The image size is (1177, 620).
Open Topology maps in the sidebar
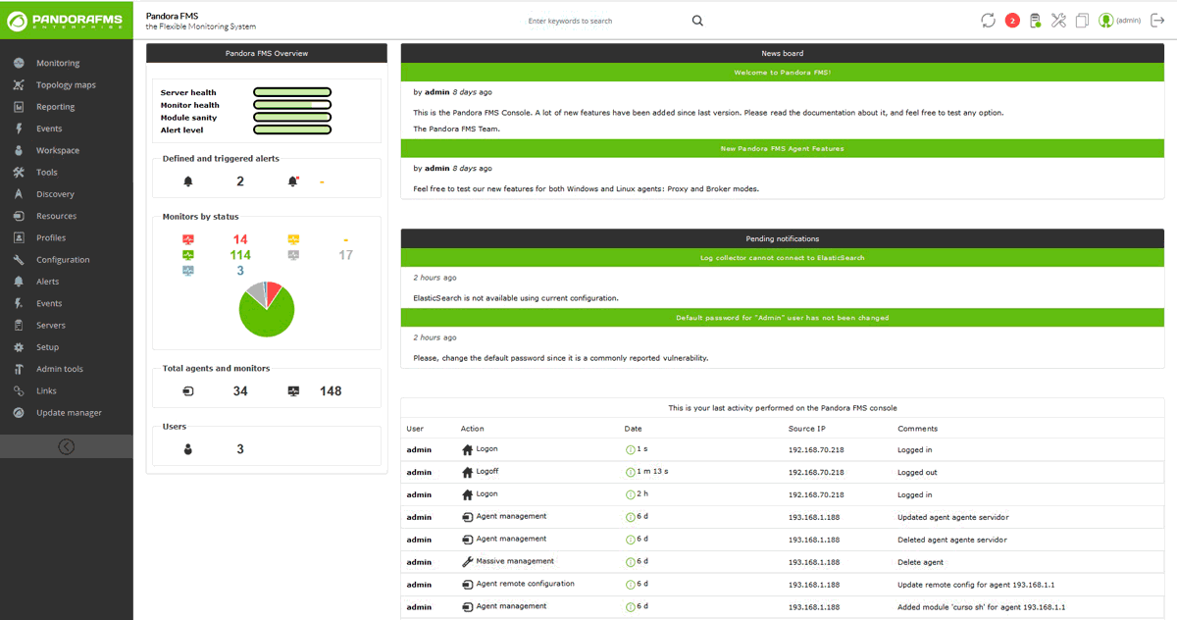click(x=67, y=85)
